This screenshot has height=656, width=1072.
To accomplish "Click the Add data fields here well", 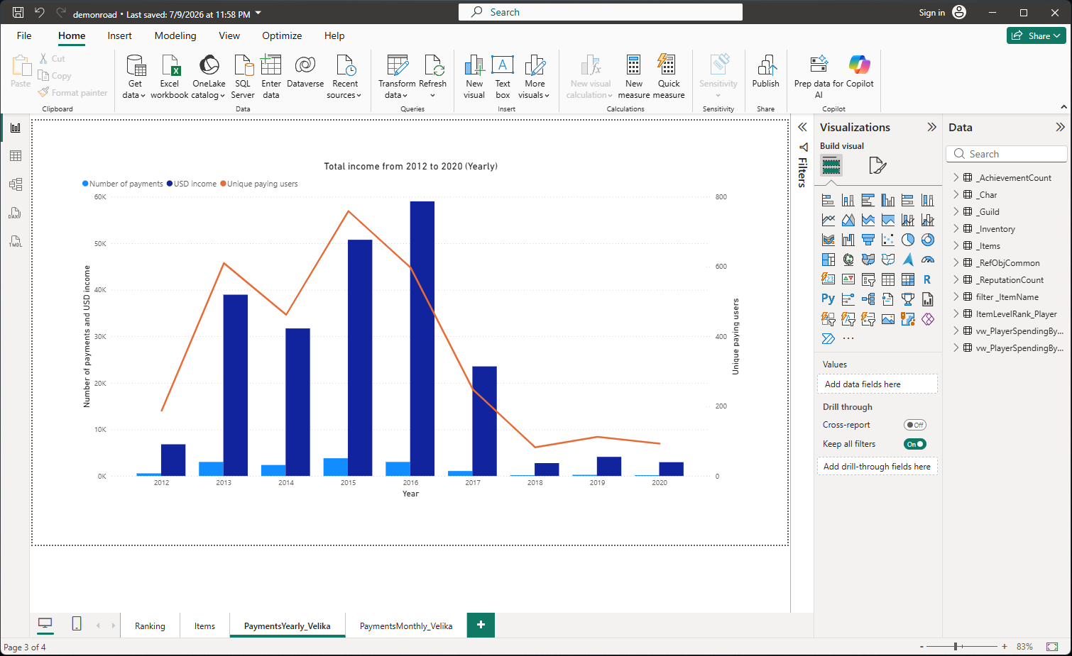I will tap(877, 384).
